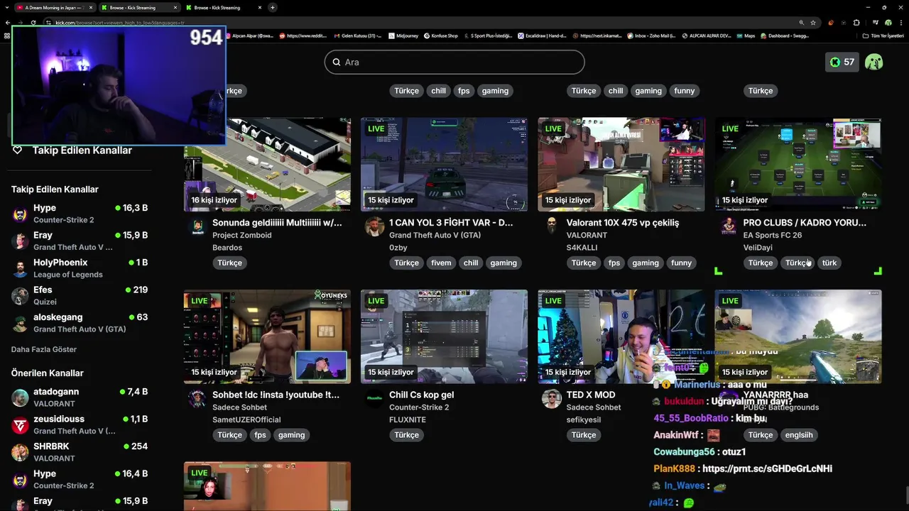Viewport: 909px width, 511px height.
Task: Open Chill Cs kop gel stream title
Action: 421,395
